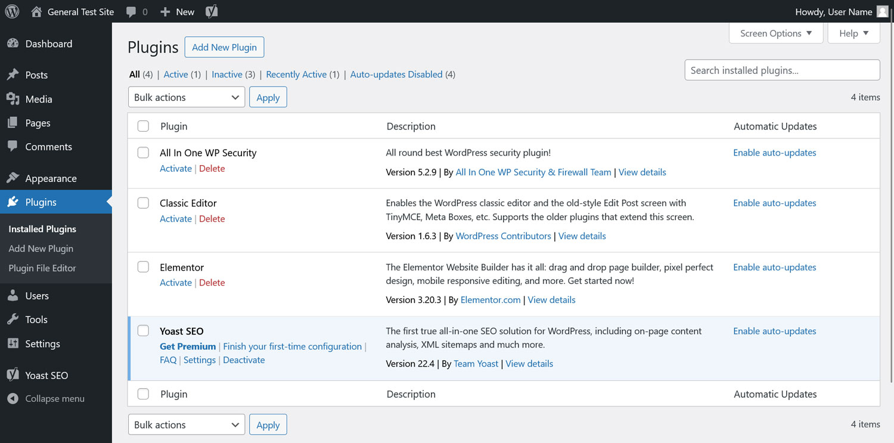Expand the Help tab dropdown
The height and width of the screenshot is (443, 894).
853,33
